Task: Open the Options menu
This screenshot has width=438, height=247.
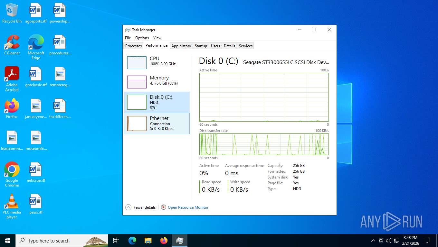Action: 142,38
